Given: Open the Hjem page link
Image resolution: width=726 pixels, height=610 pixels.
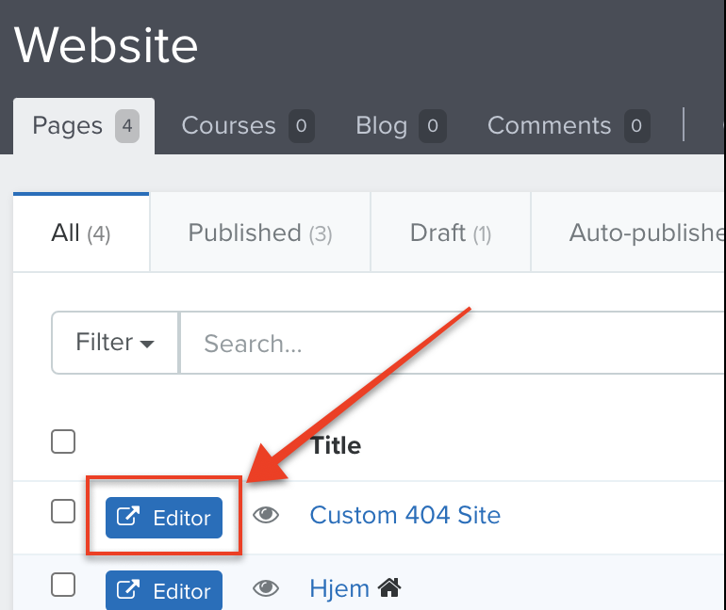Looking at the screenshot, I should pos(339,588).
